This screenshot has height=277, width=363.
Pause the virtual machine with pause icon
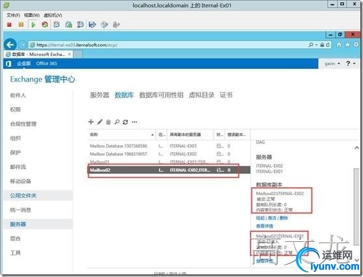(x=21, y=25)
